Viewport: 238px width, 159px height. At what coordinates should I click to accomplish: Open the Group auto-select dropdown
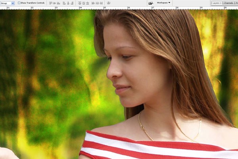[x=8, y=3]
